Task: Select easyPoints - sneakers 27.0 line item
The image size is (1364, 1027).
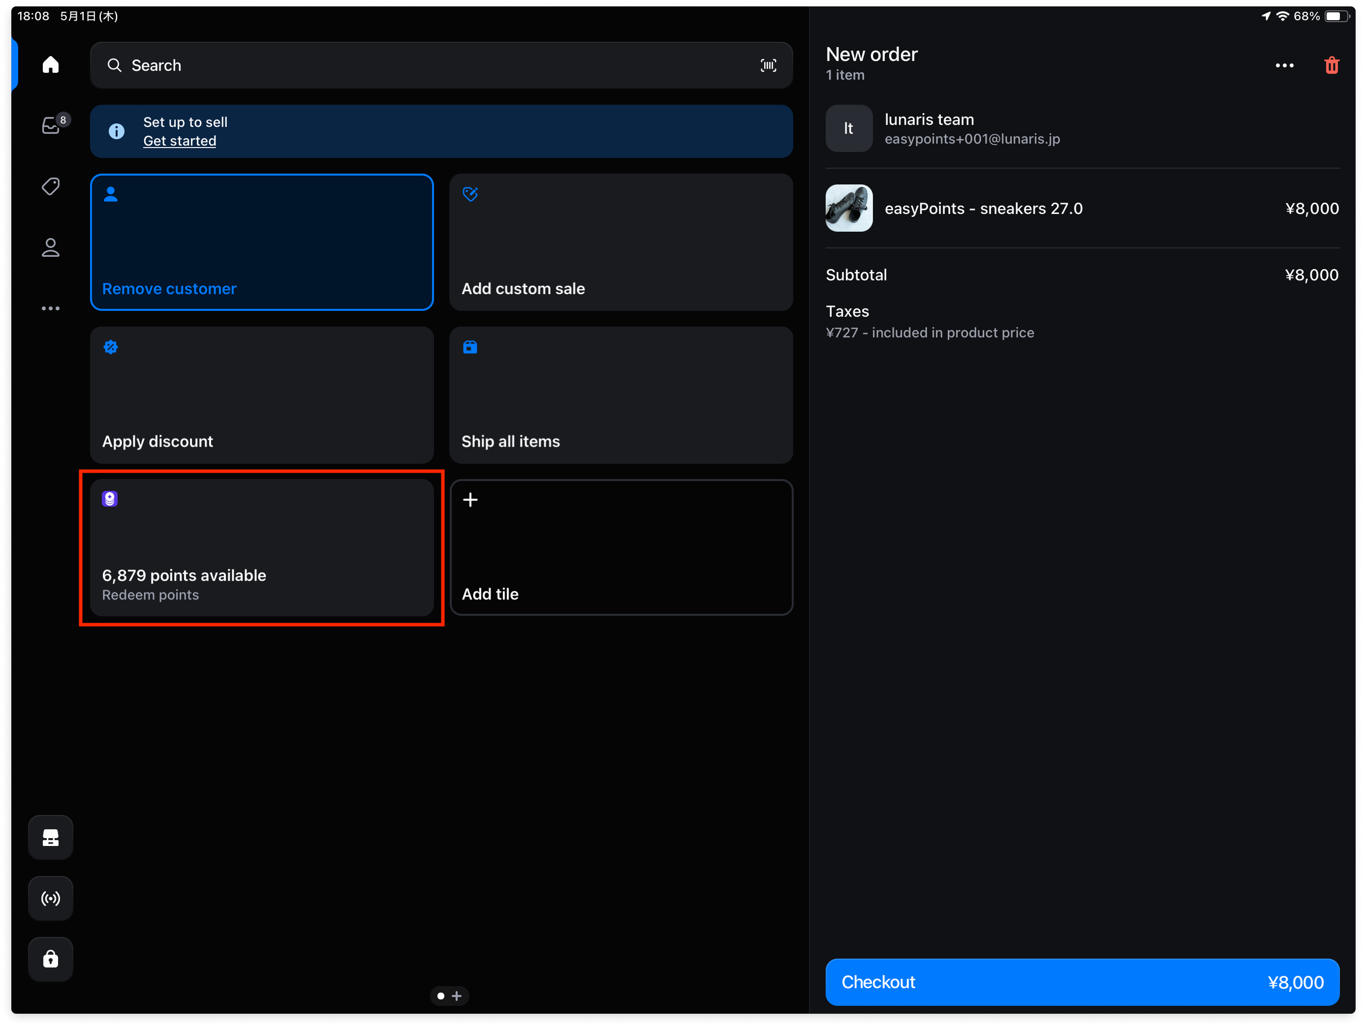Action: coord(1082,209)
